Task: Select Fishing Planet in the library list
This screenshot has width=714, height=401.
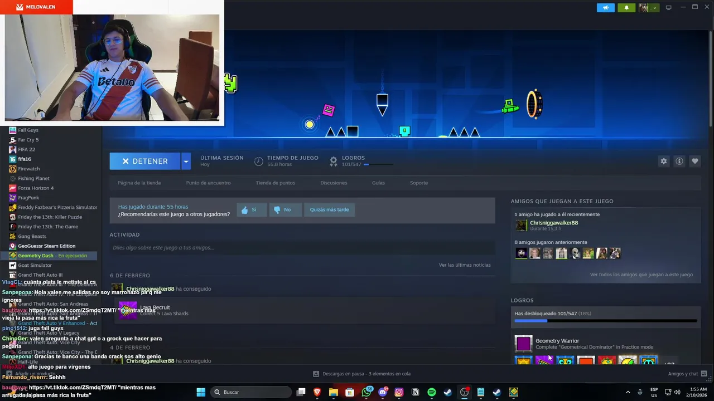Action: (x=33, y=178)
